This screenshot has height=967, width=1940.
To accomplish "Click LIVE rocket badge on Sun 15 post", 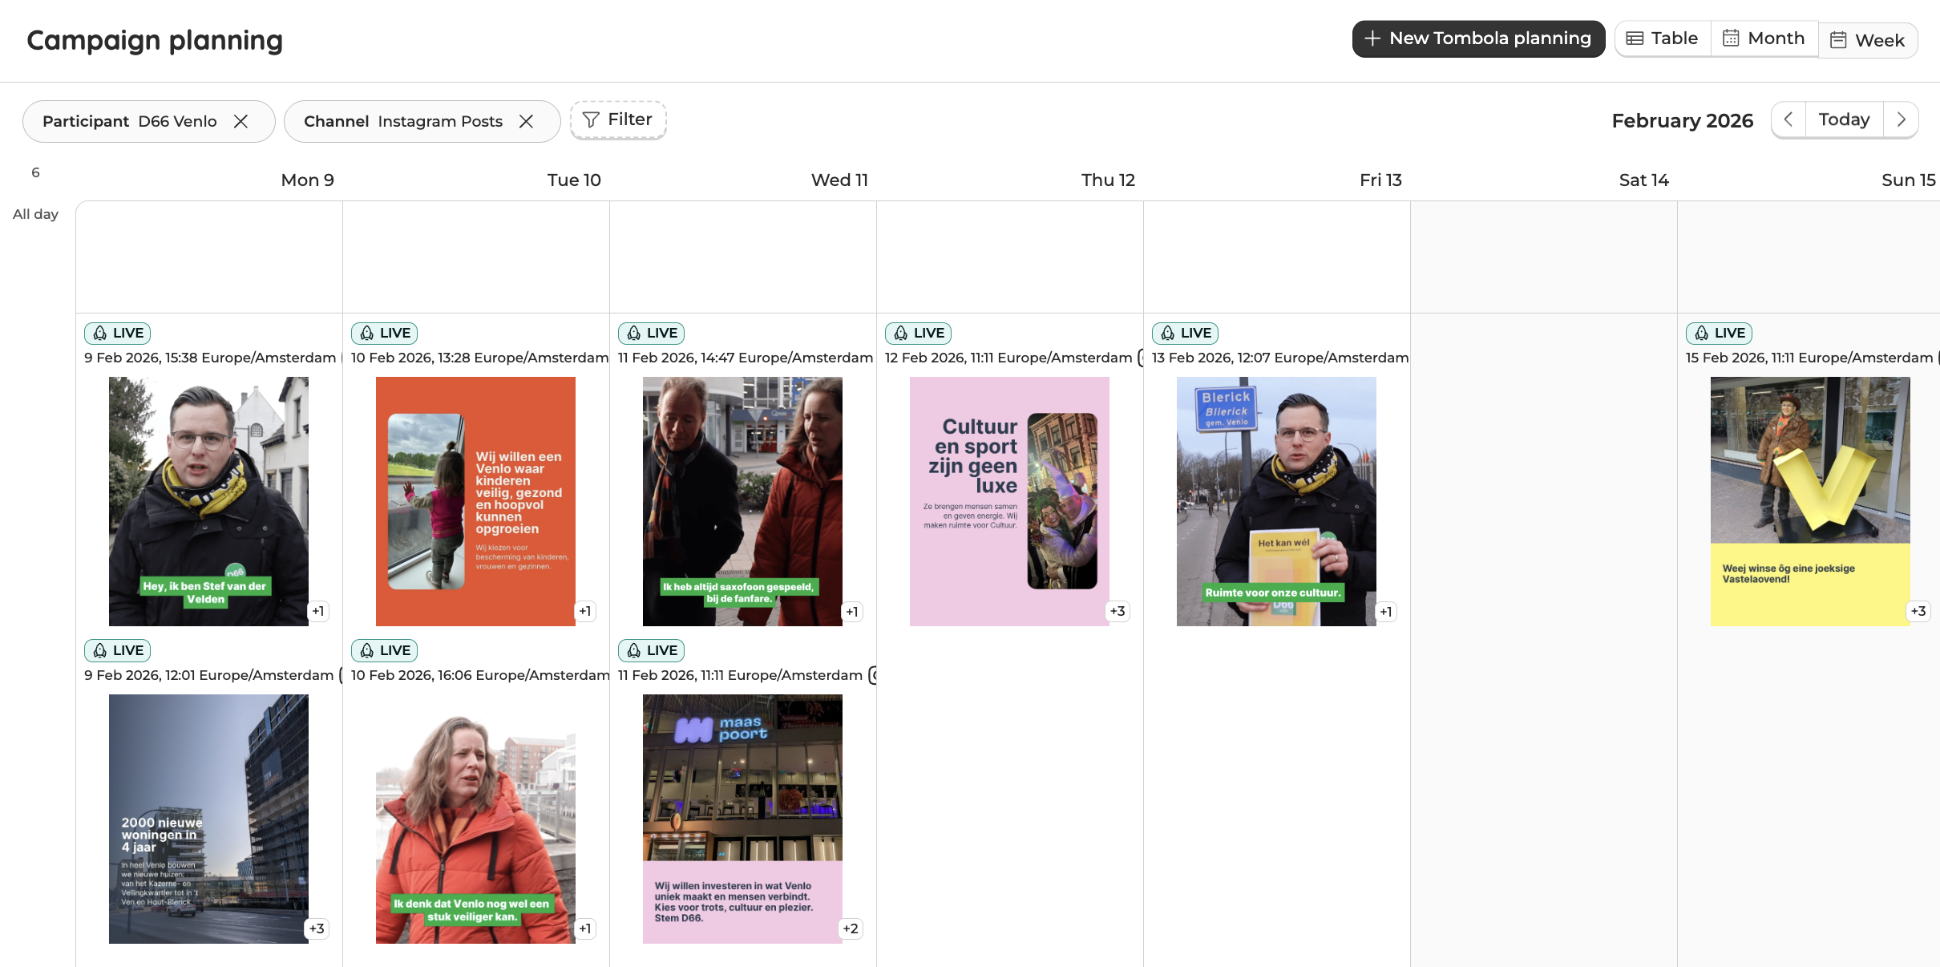I will tap(1719, 333).
